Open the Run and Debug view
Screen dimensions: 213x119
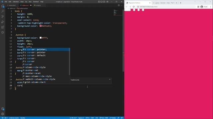(x=3, y=22)
